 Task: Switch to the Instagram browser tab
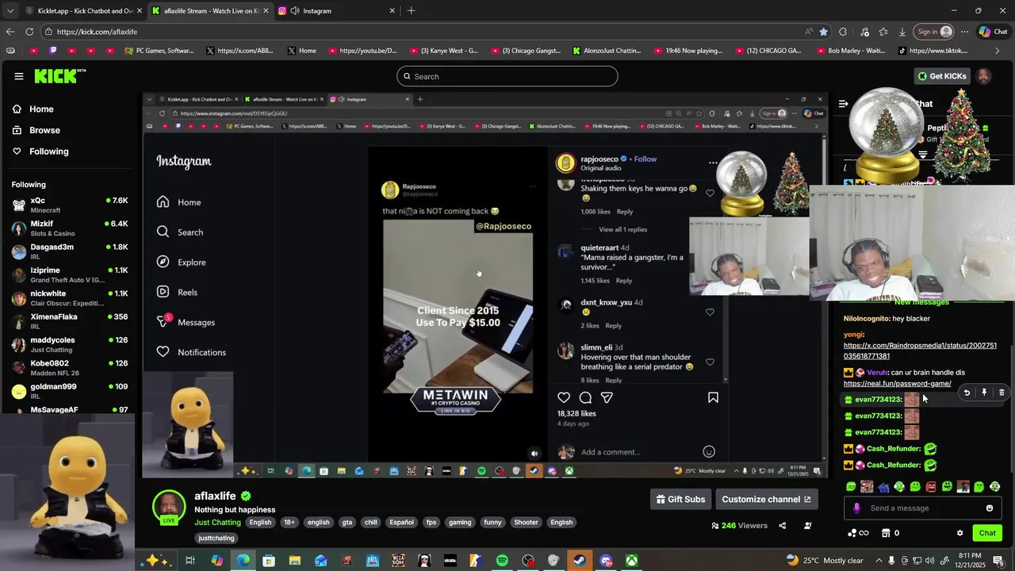(x=335, y=11)
